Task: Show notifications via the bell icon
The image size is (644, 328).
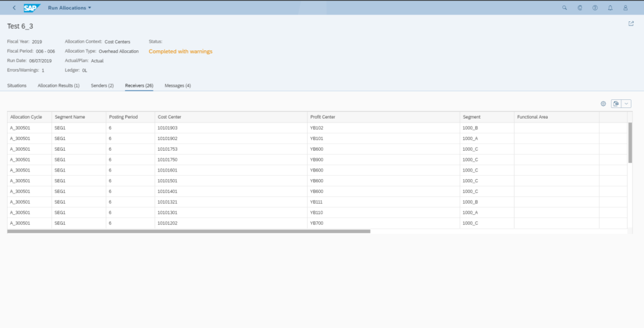Action: click(x=610, y=8)
